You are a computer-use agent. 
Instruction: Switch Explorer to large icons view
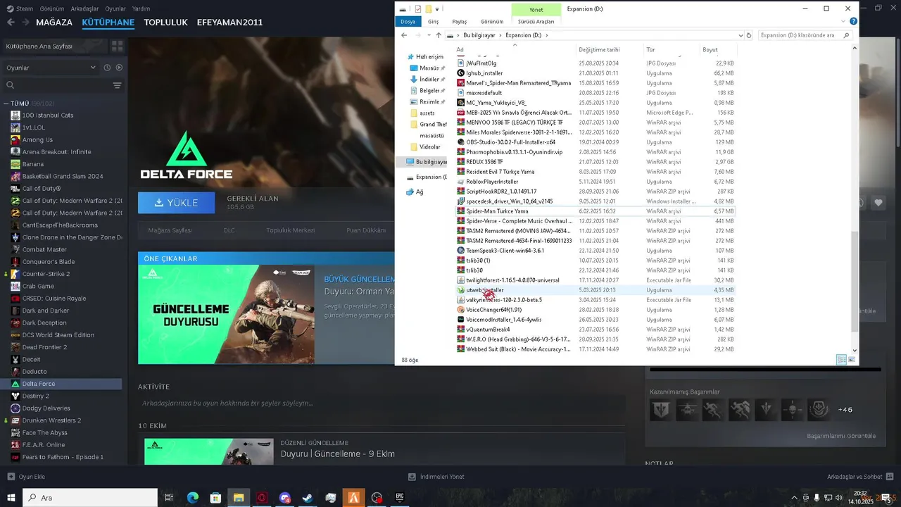pyautogui.click(x=852, y=359)
